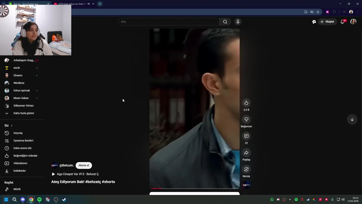Viewport: 362px width, 204px height.
Task: Open Spotify from the taskbar
Action: pos(39,199)
